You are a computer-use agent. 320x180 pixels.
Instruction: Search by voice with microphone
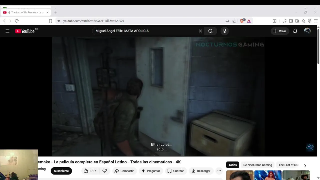(x=224, y=31)
